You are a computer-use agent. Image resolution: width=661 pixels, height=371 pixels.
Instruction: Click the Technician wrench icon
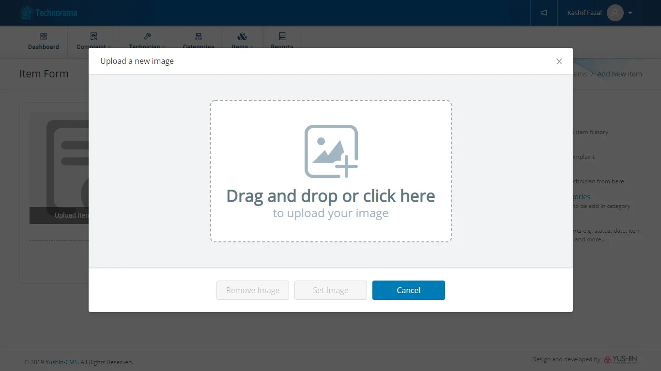(x=147, y=36)
